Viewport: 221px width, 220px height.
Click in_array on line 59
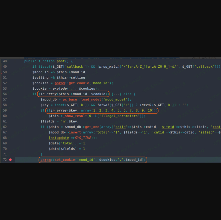point(58,110)
